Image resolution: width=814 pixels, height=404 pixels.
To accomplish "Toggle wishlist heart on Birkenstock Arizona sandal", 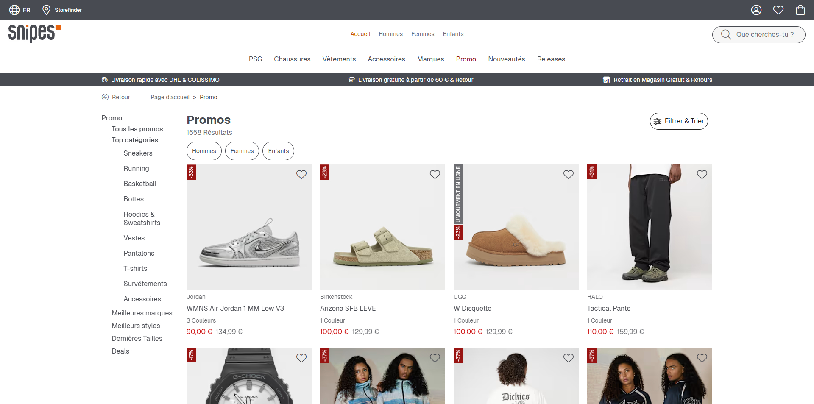I will (435, 174).
